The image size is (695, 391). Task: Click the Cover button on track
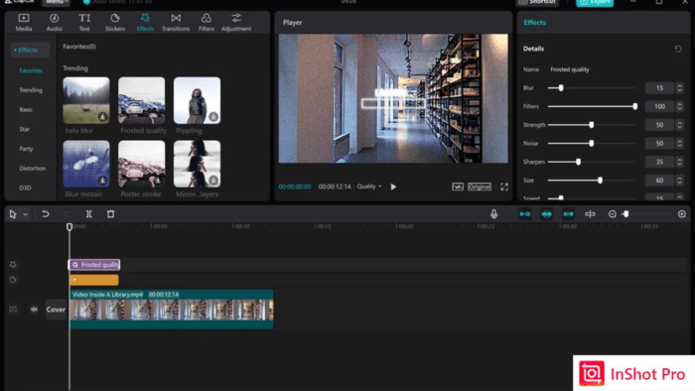[x=56, y=310]
